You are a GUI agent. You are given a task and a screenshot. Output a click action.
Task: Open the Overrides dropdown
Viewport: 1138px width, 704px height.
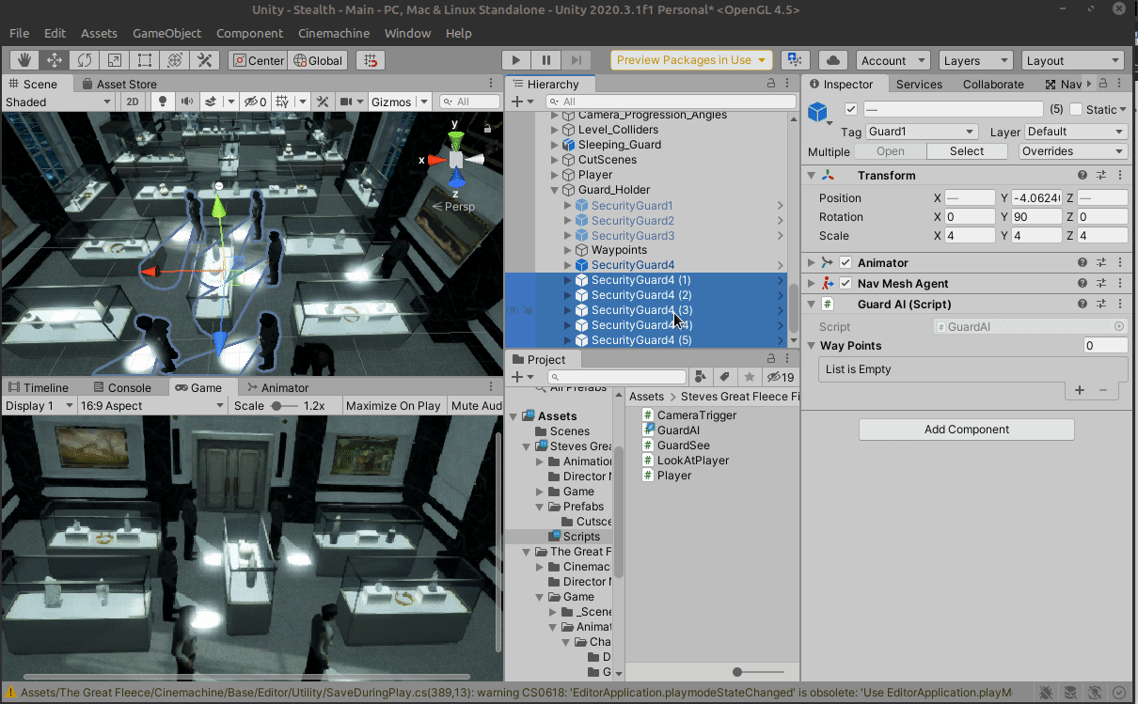pos(1073,151)
